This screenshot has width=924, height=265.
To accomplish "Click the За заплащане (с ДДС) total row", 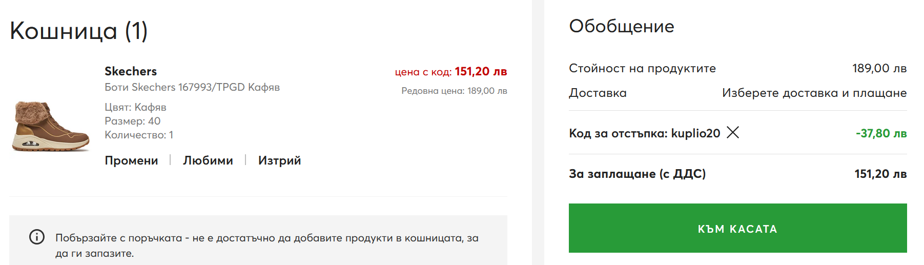I will (x=737, y=174).
